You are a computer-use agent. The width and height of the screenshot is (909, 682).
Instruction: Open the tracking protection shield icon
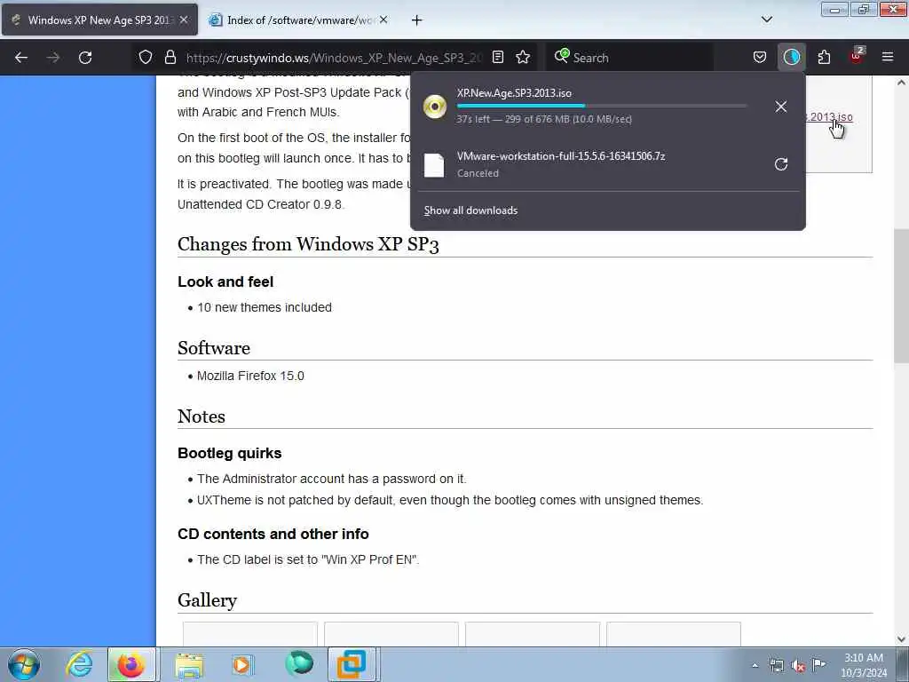146,57
